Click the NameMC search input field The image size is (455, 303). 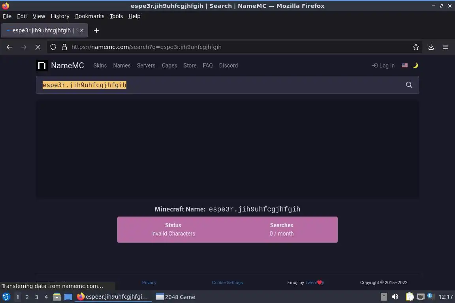click(227, 85)
